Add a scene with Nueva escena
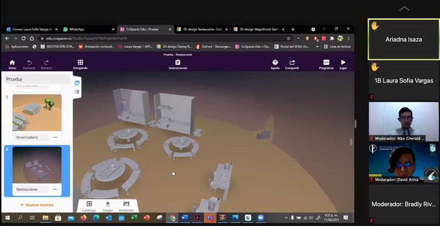 pos(37,204)
